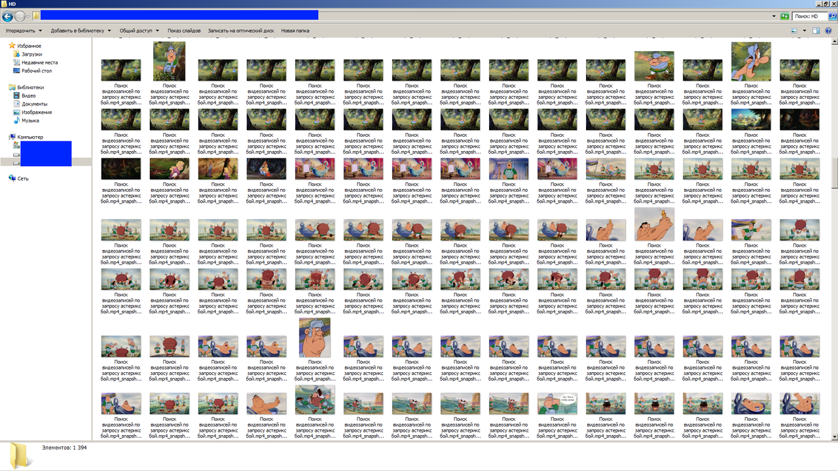The image size is (838, 471).
Task: Select the tall portrait thumbnail with blue helmet
Action: [314, 338]
